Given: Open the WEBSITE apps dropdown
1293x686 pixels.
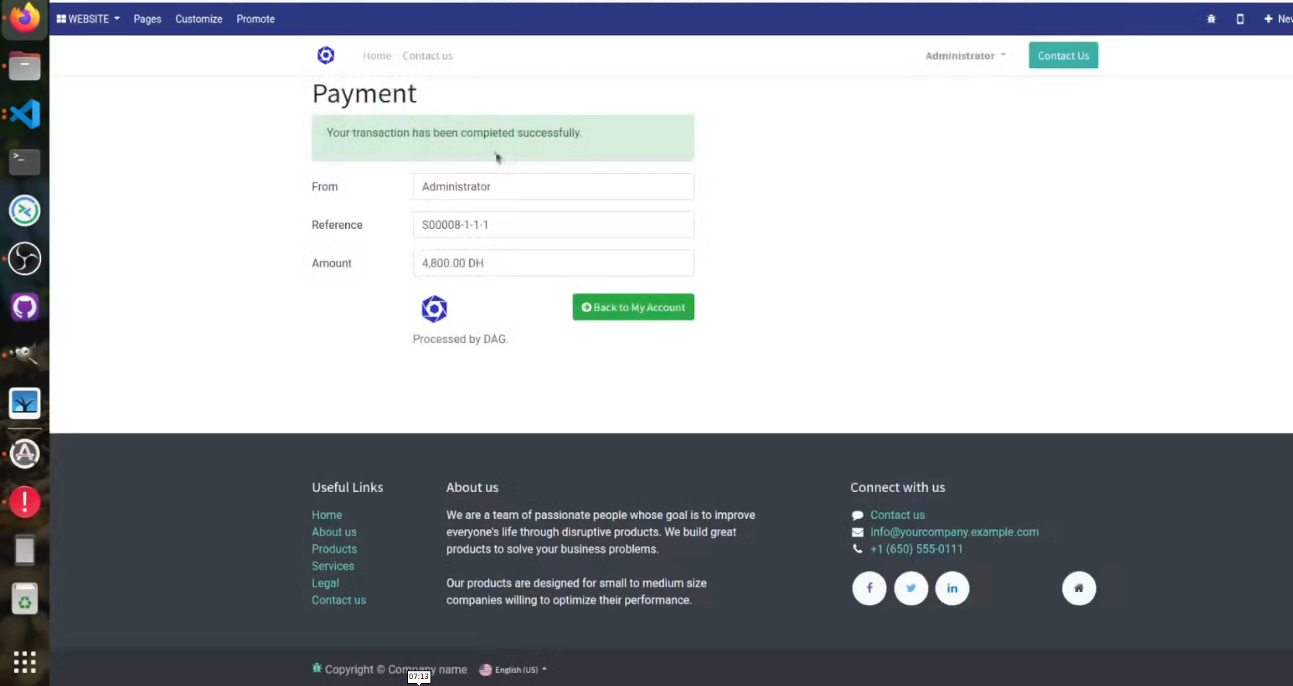Looking at the screenshot, I should click(x=88, y=19).
